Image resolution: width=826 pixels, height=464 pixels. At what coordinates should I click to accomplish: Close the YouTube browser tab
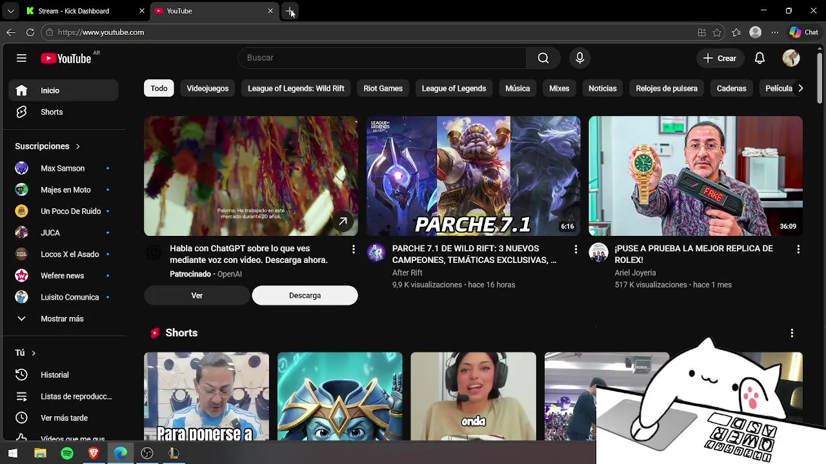(270, 11)
